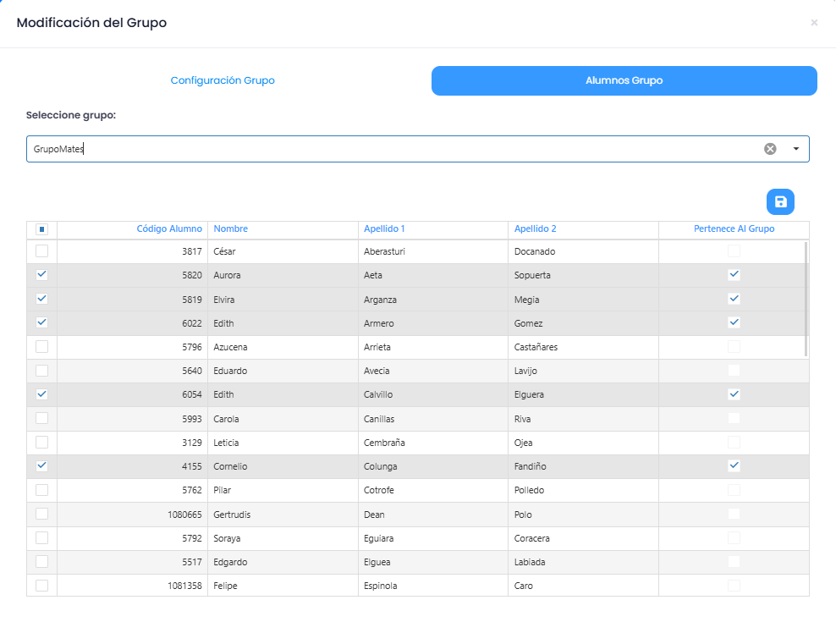Check the row checkbox for César Aberasturi

(41, 251)
